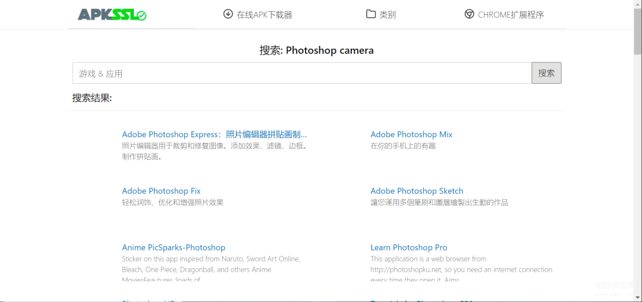The width and height of the screenshot is (642, 302).
Task: Click the folder icon next to 类别
Action: (x=370, y=14)
